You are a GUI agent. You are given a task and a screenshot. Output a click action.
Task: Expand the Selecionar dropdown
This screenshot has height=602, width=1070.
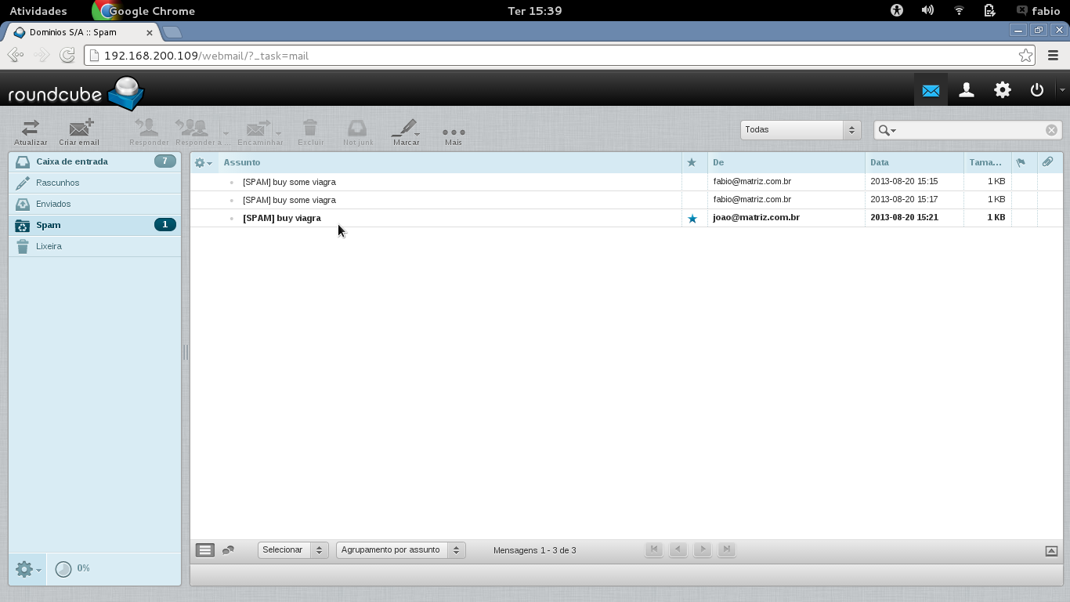click(x=293, y=550)
